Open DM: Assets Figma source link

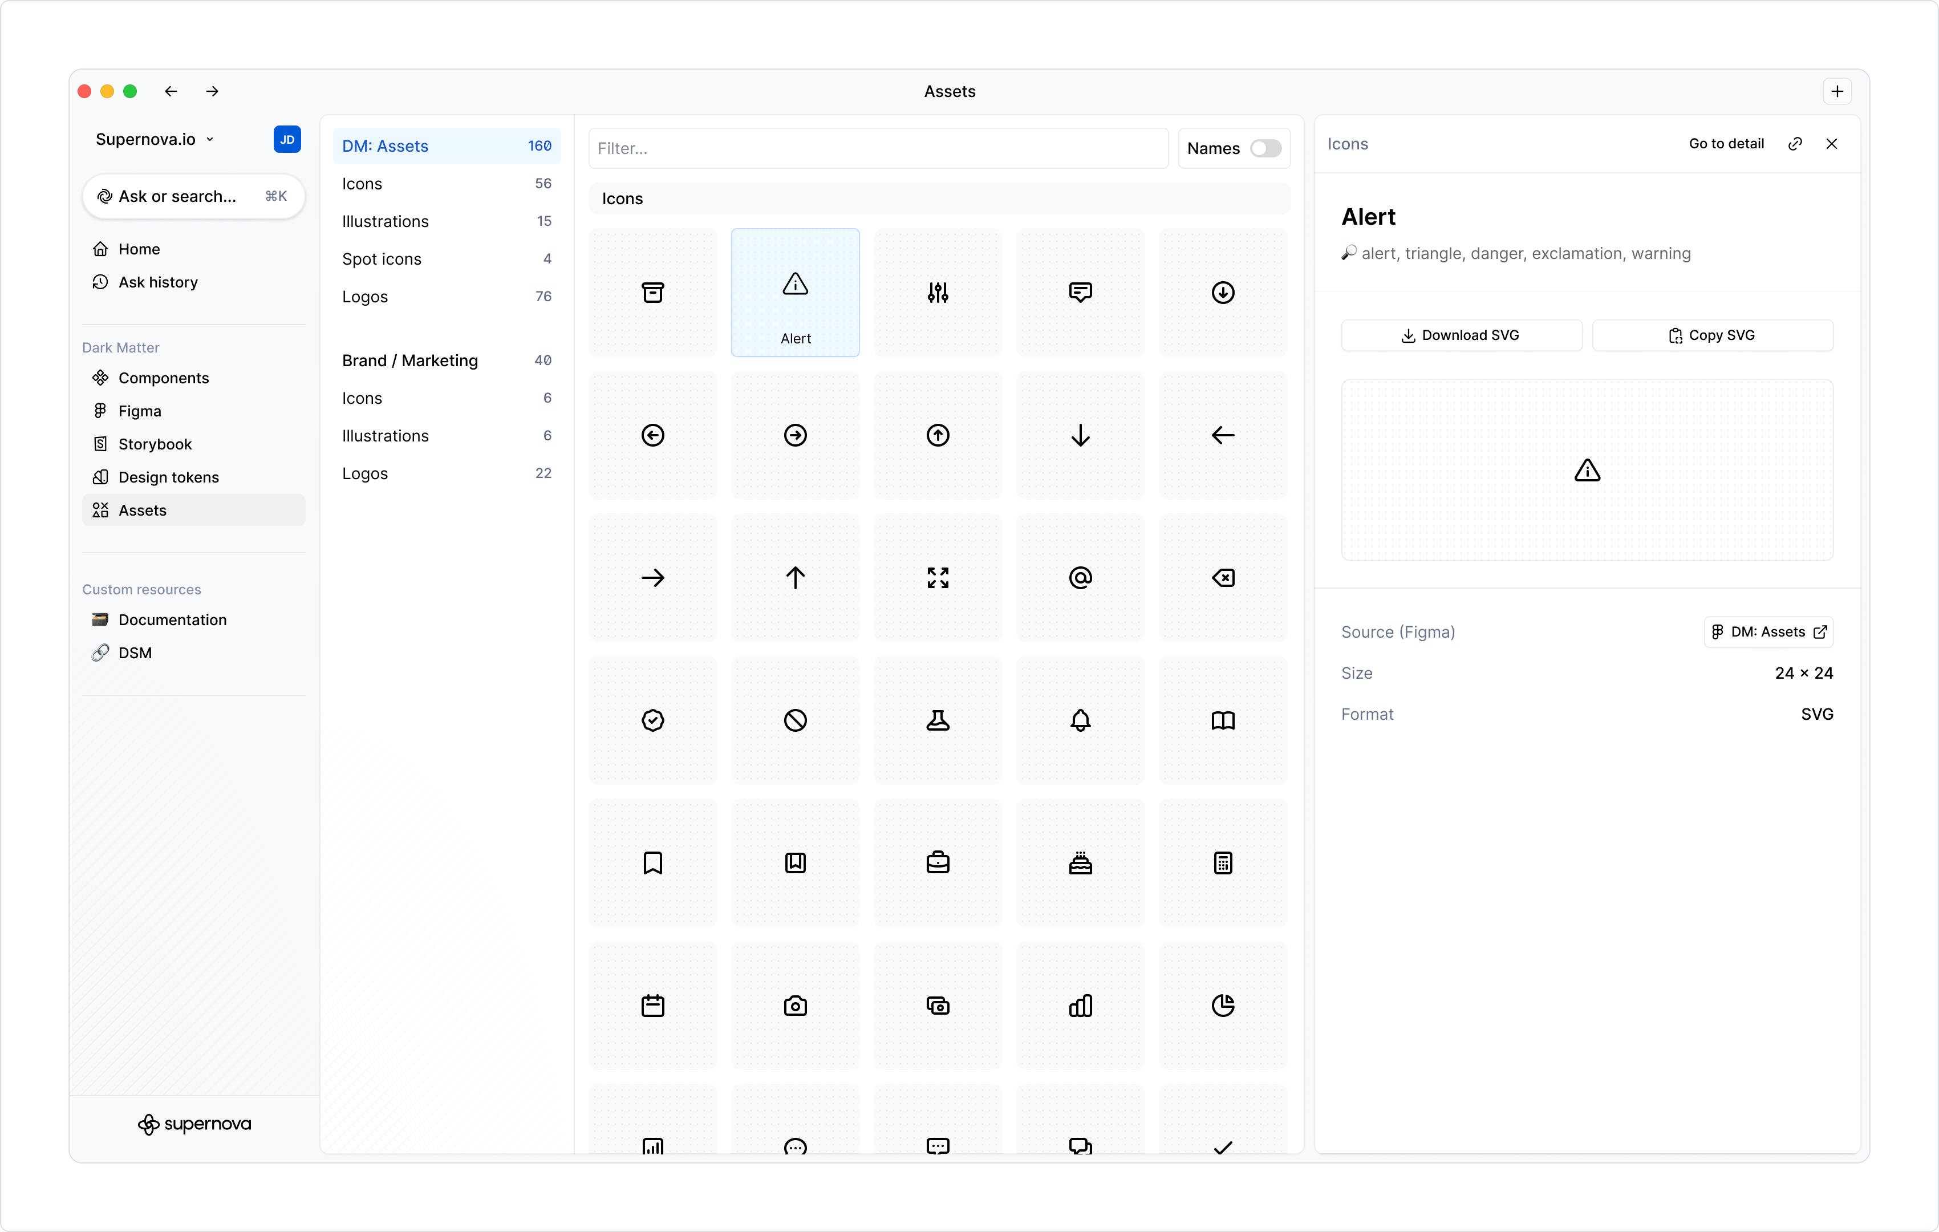pos(1767,632)
